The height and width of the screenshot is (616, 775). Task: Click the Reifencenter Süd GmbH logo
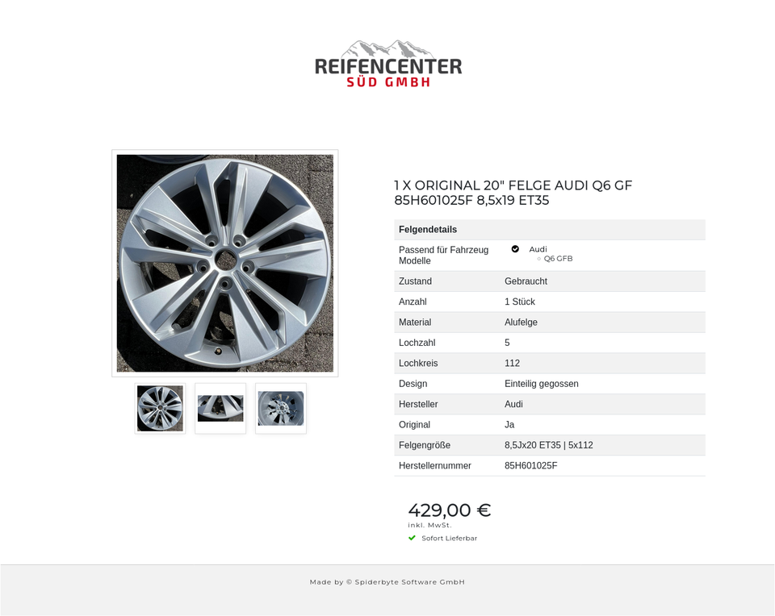click(388, 64)
